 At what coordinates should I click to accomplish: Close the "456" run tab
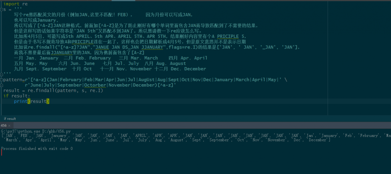click(x=10, y=125)
